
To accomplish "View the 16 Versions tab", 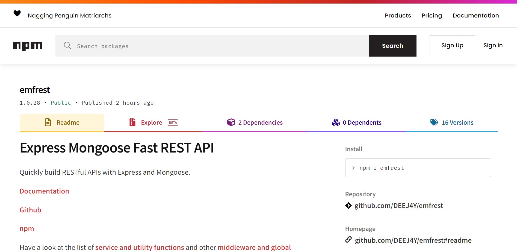I will pyautogui.click(x=452, y=122).
